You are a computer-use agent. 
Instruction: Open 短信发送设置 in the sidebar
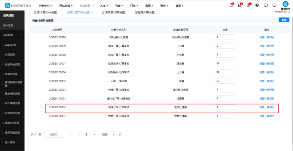tap(12, 113)
